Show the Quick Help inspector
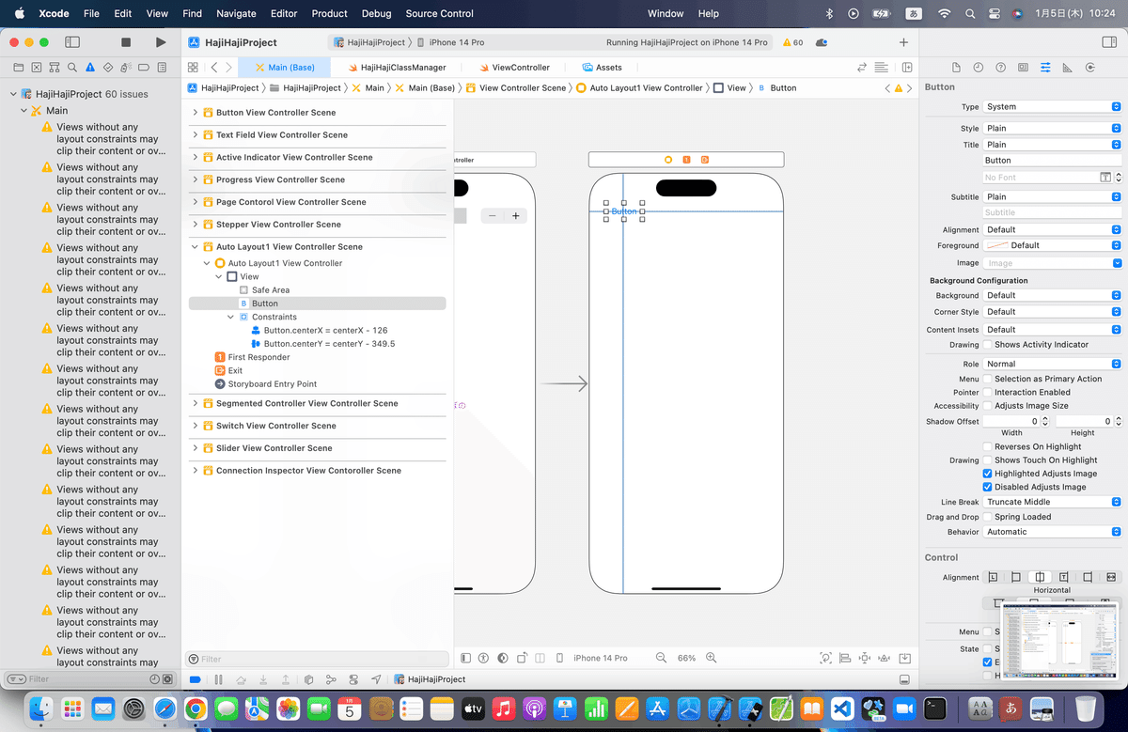The width and height of the screenshot is (1128, 732). pyautogui.click(x=1000, y=68)
